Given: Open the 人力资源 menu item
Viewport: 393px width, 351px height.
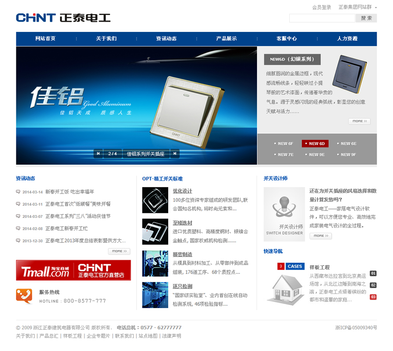Looking at the screenshot, I should coord(348,39).
